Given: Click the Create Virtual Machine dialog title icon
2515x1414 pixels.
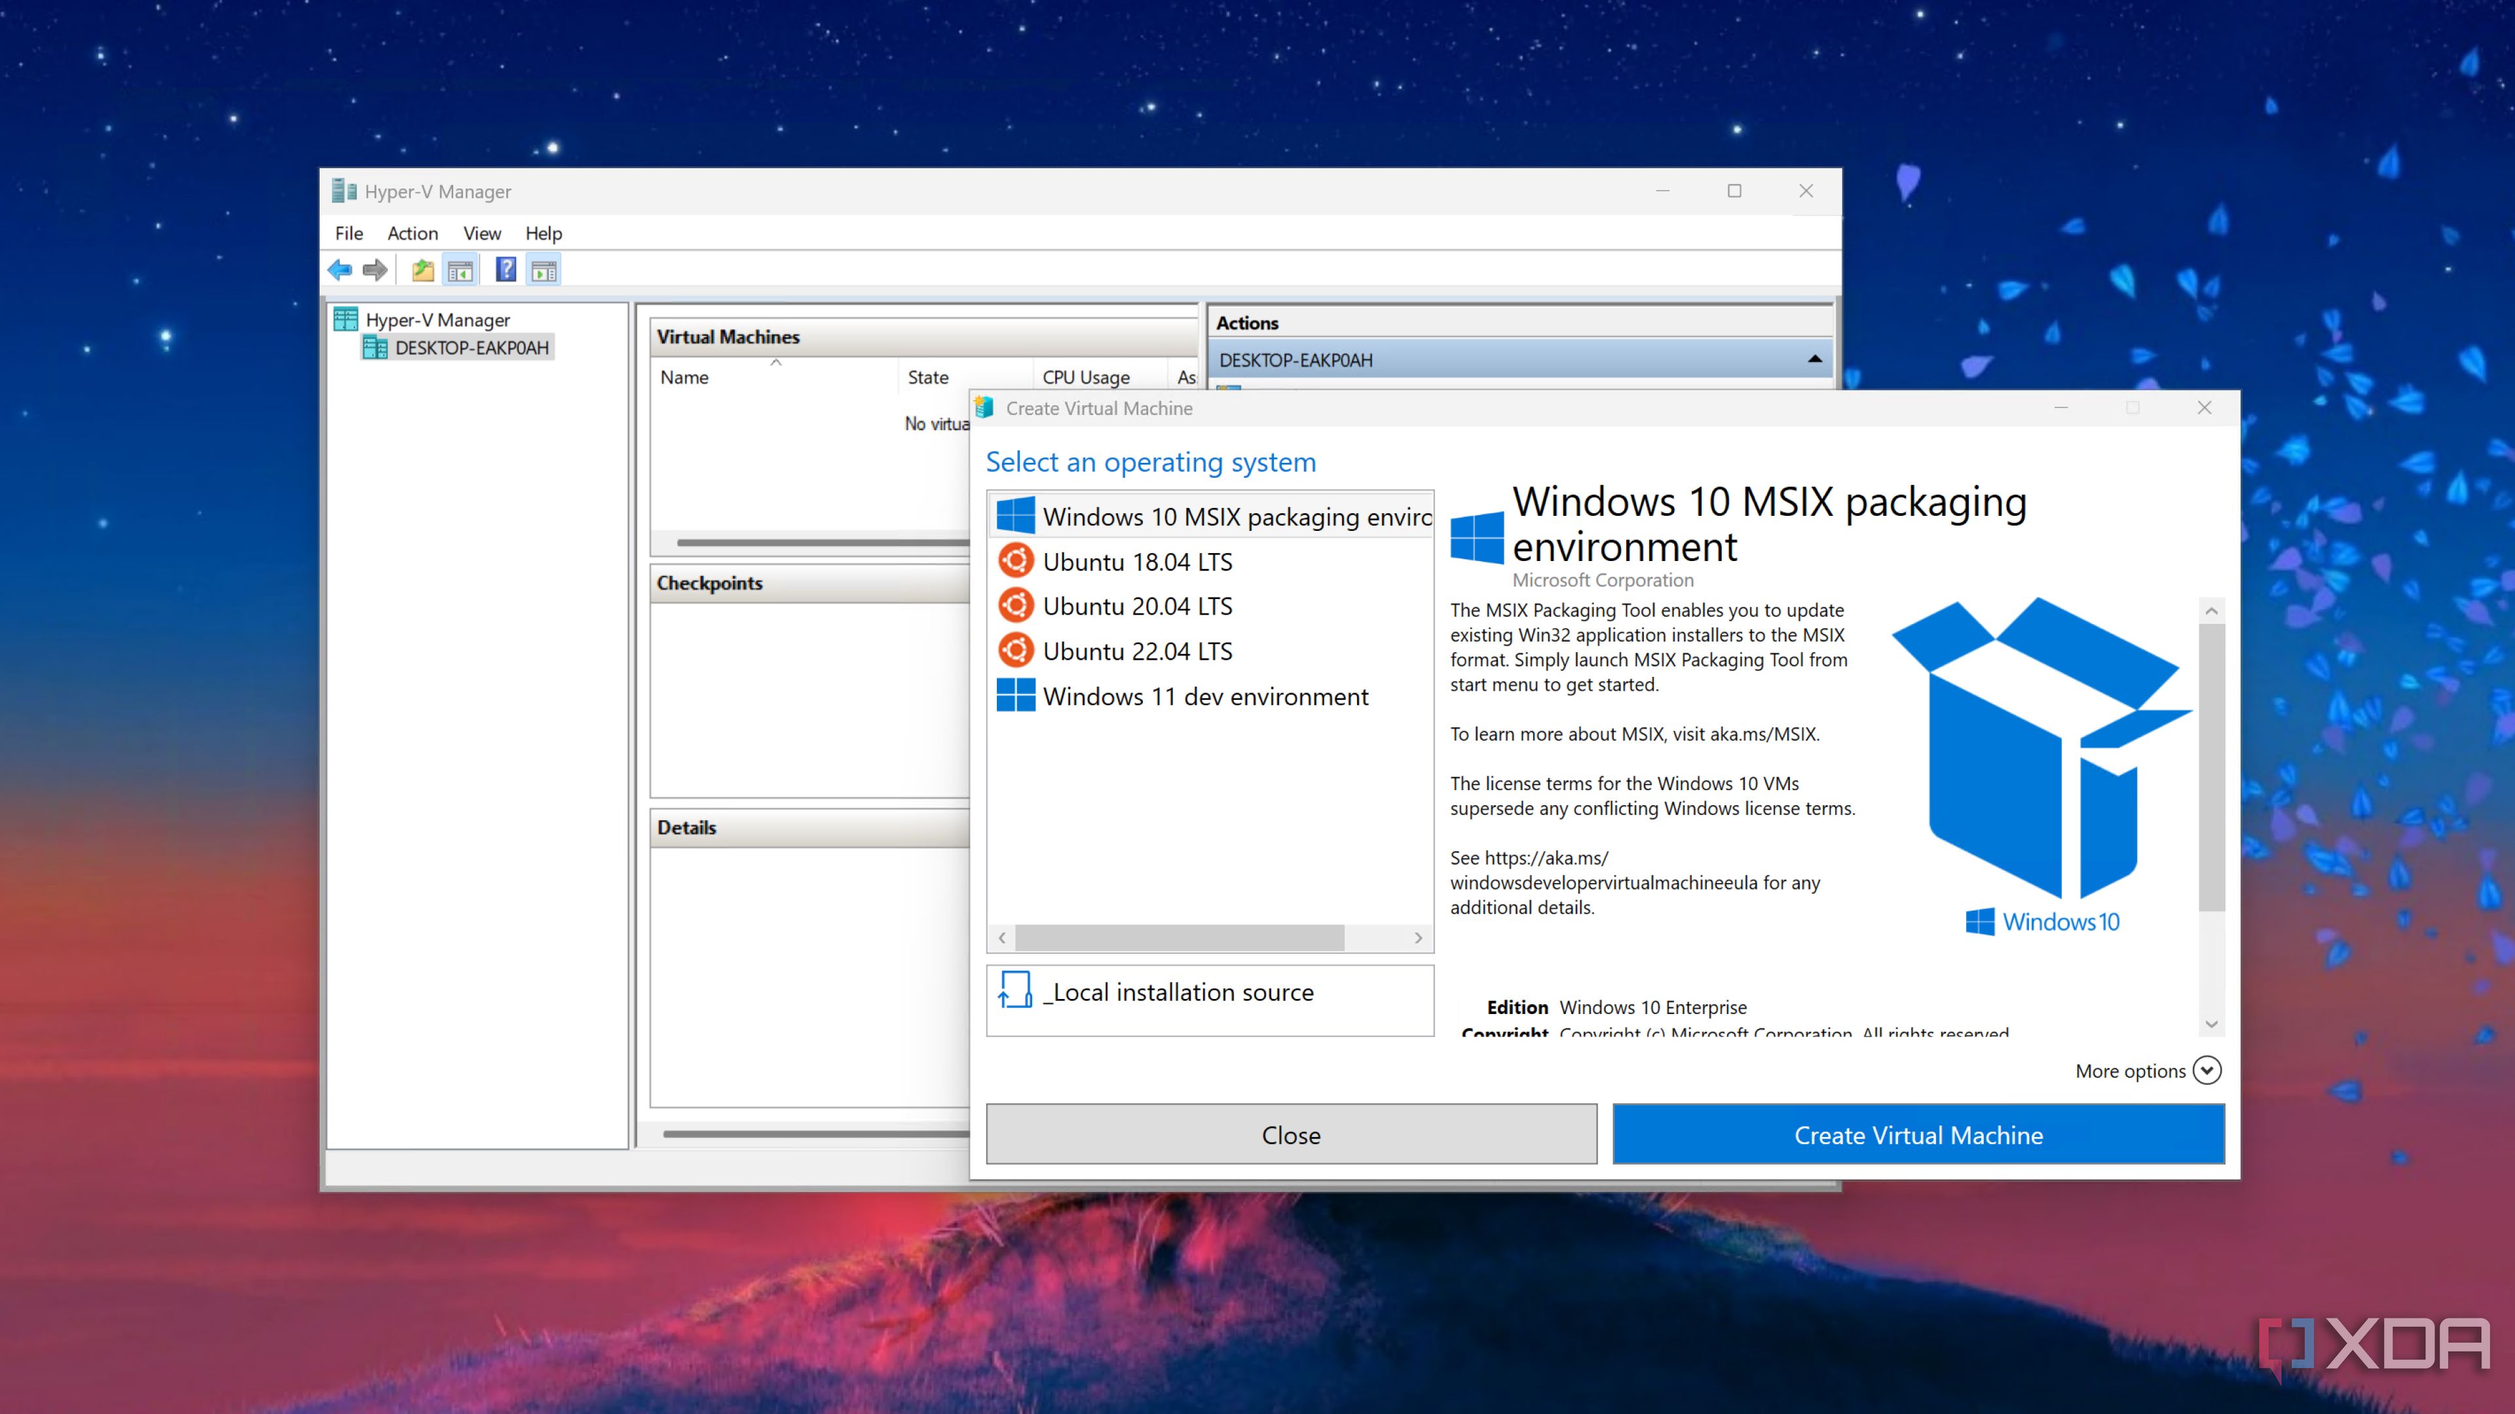Looking at the screenshot, I should (x=984, y=408).
